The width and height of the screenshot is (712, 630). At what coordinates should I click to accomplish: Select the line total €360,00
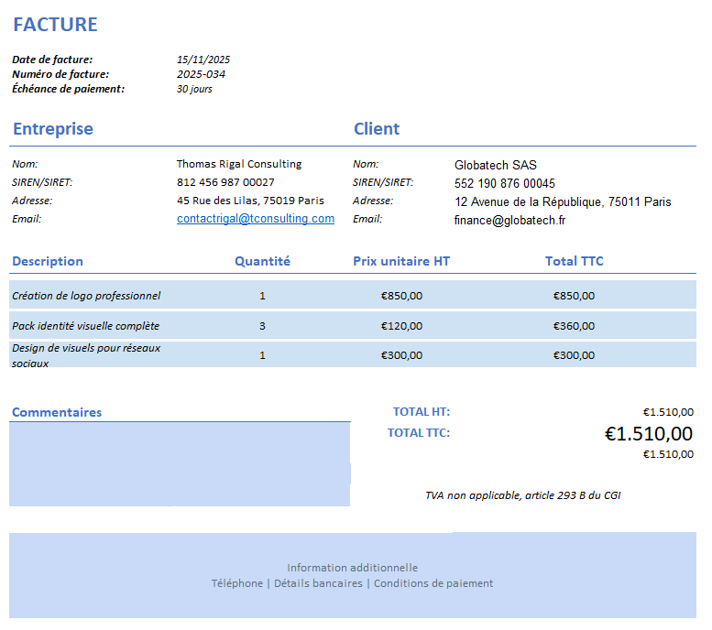coord(574,326)
